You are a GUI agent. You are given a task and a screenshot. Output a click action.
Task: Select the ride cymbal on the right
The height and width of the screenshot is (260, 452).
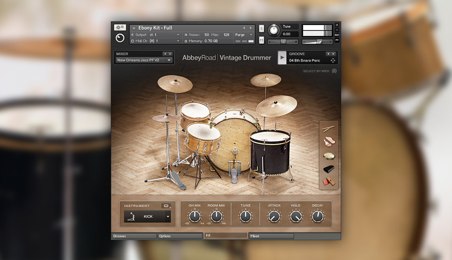276,106
